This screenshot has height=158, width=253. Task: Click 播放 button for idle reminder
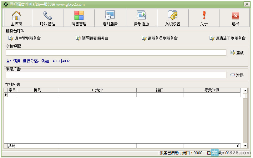pyautogui.click(x=237, y=53)
